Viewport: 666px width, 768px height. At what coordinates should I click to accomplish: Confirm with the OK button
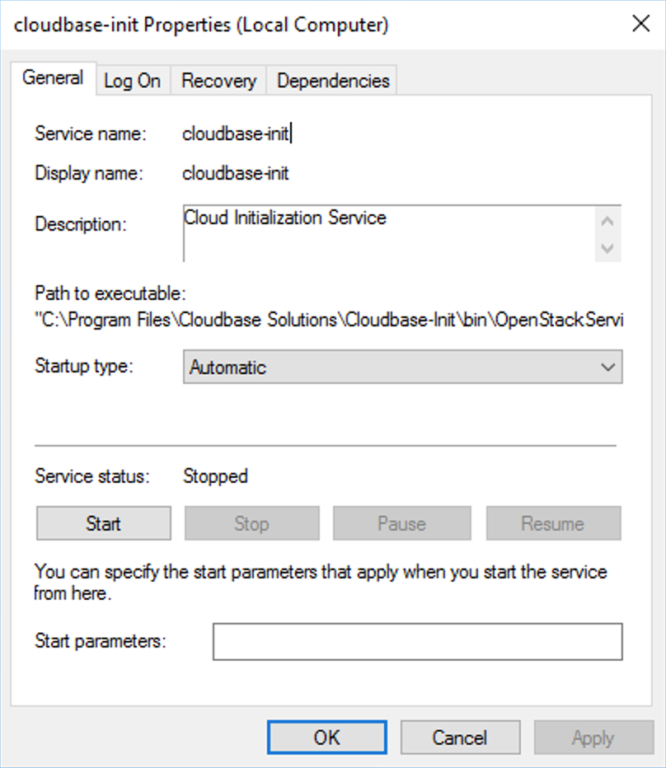(x=326, y=738)
